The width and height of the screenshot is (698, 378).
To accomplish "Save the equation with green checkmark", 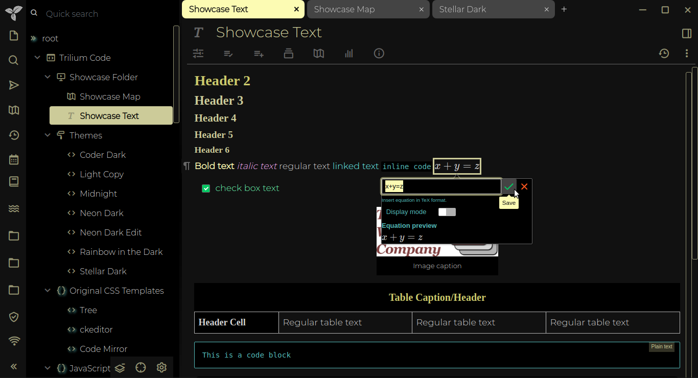I will tap(508, 187).
